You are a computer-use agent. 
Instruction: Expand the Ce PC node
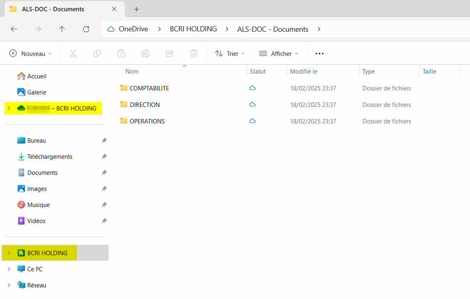click(9, 269)
